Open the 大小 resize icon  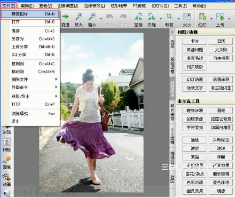(x=187, y=16)
